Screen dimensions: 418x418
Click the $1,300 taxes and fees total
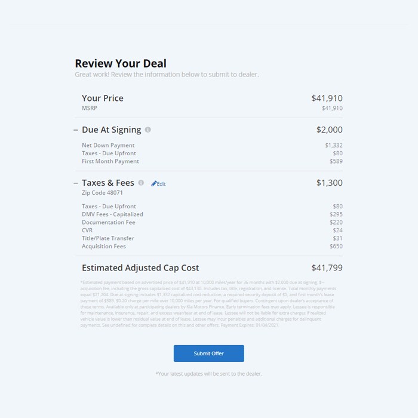pyautogui.click(x=329, y=183)
